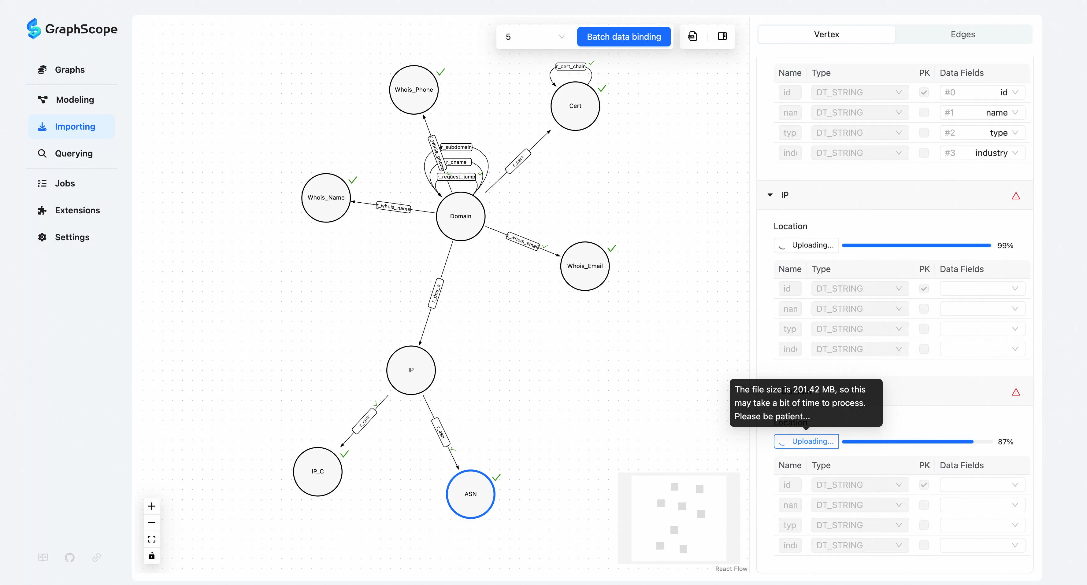
Task: Click Batch data binding button
Action: [x=624, y=37]
